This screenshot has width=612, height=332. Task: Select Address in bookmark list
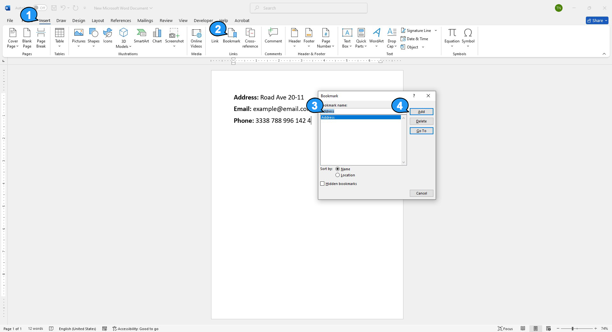coord(360,117)
